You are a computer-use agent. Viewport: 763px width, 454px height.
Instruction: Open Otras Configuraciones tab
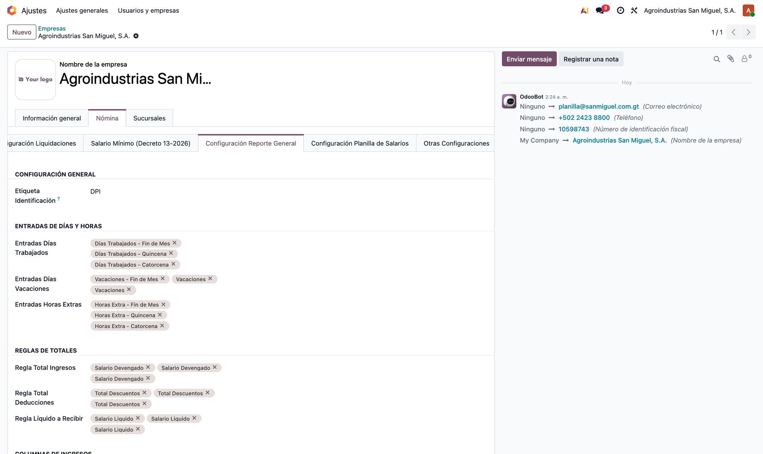pos(456,143)
